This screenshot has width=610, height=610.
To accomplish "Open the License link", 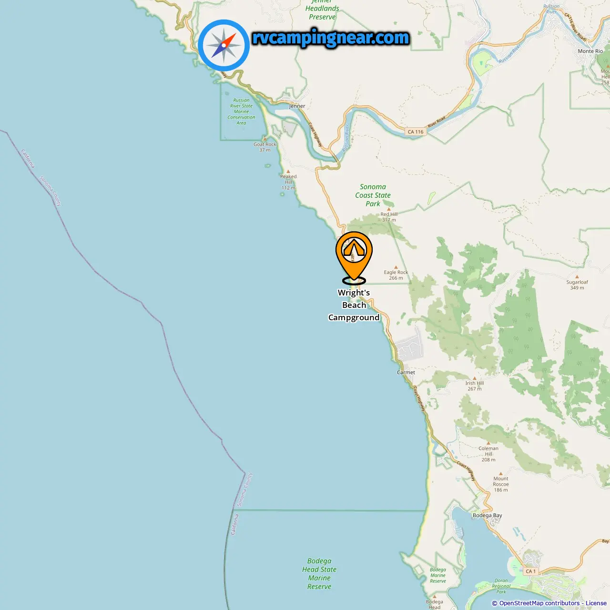I will point(596,603).
